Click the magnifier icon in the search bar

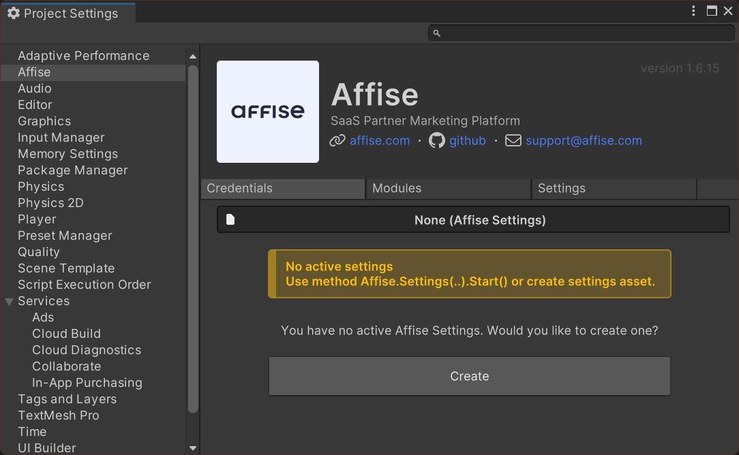[436, 32]
